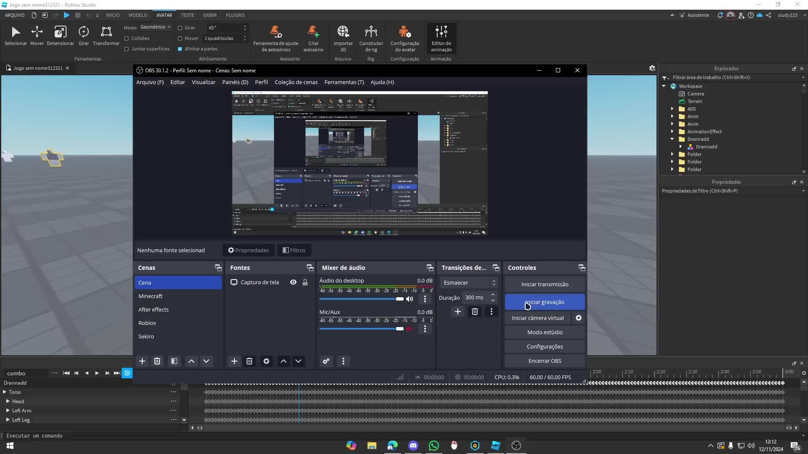Expand the Drannadd folder in Explorador
The height and width of the screenshot is (454, 808).
672,139
